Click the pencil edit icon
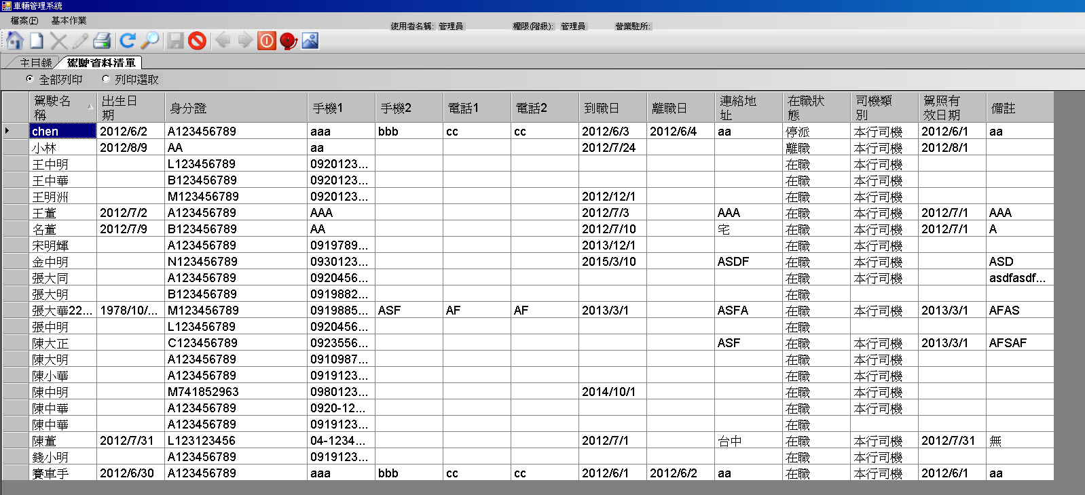Screen dimensions: 1085x495 [x=80, y=41]
